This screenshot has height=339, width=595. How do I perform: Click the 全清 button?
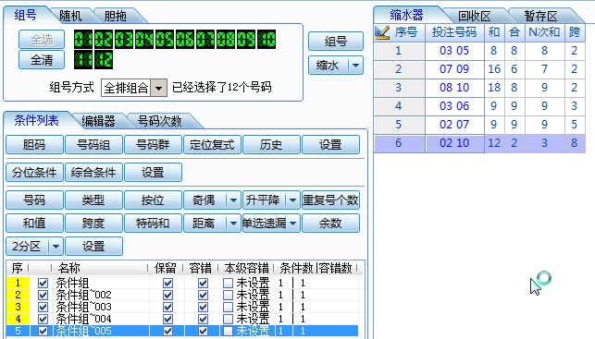pyautogui.click(x=42, y=60)
